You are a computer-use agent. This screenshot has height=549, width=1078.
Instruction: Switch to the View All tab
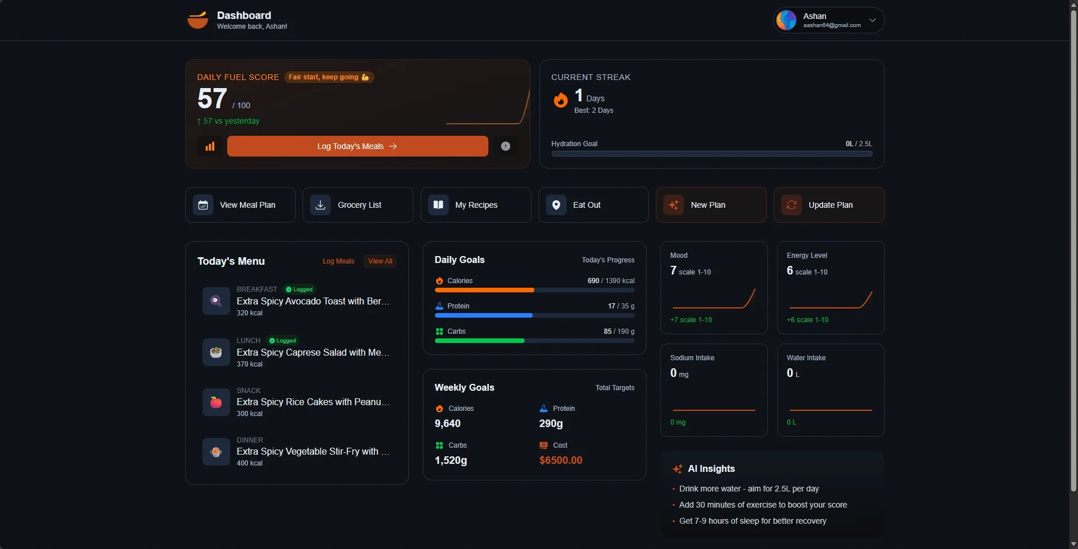380,261
